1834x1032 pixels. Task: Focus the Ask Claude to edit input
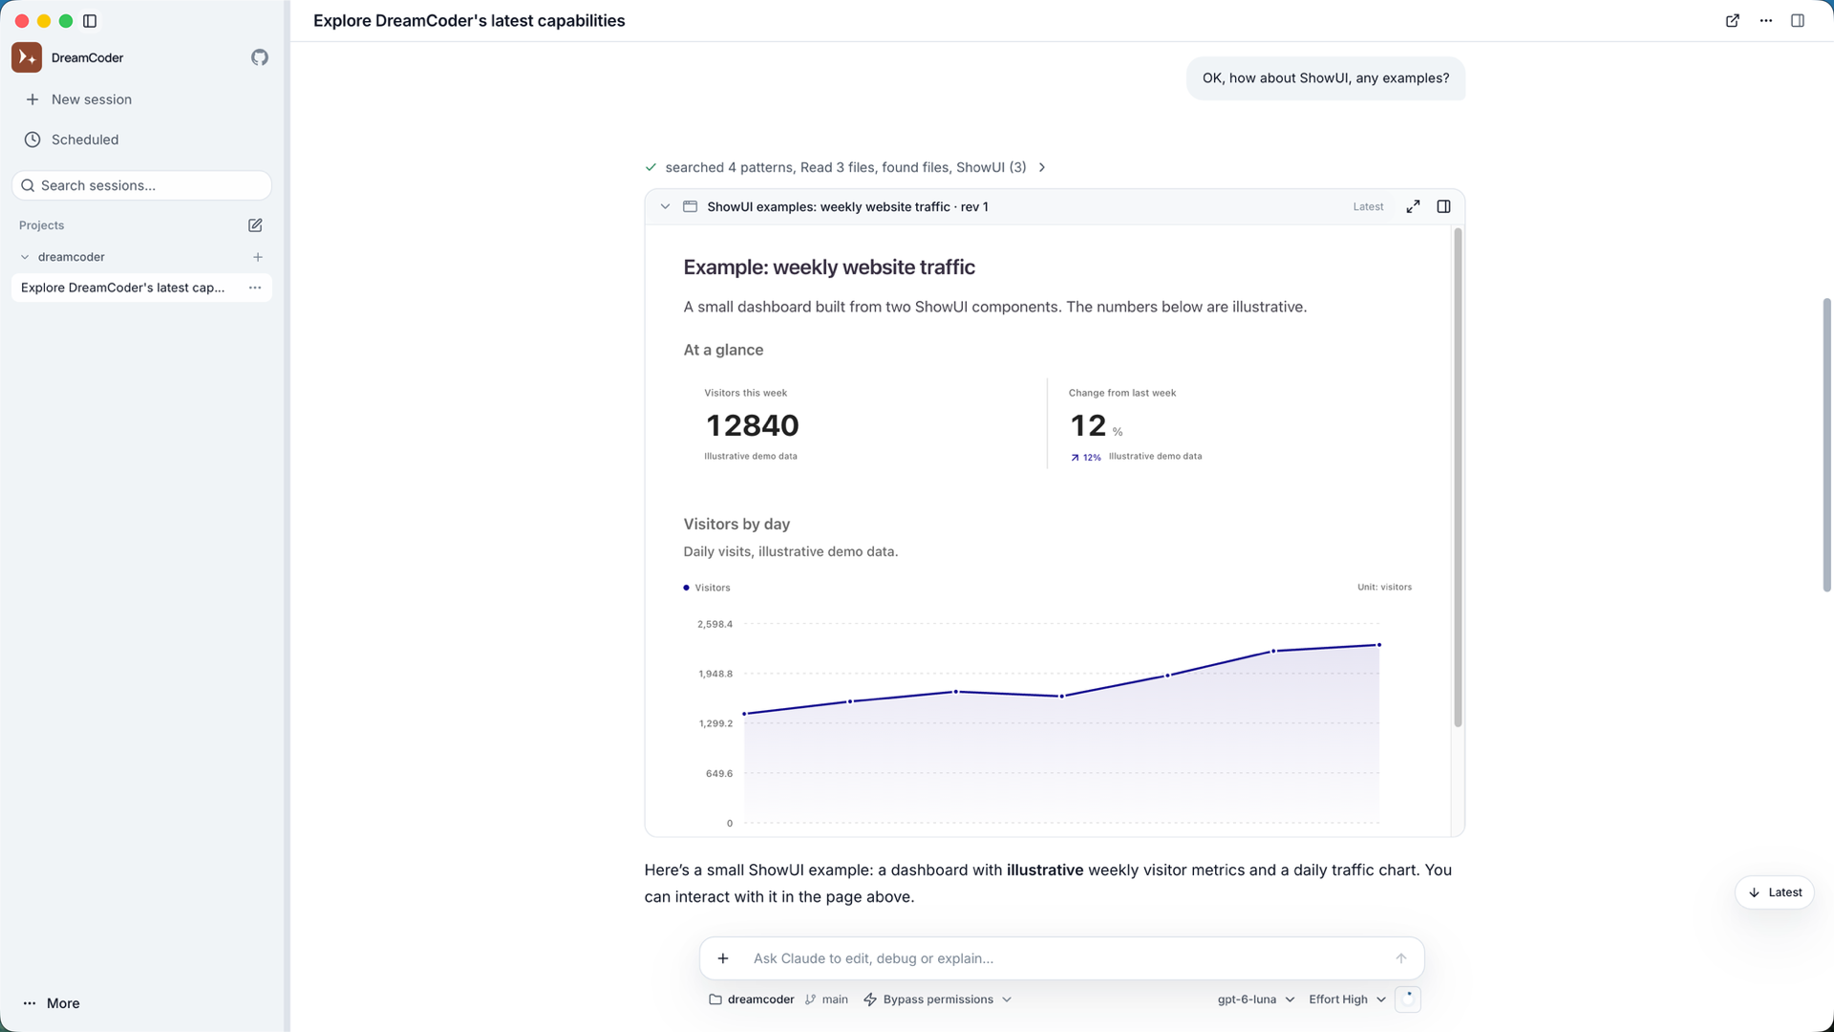[x=1060, y=958]
